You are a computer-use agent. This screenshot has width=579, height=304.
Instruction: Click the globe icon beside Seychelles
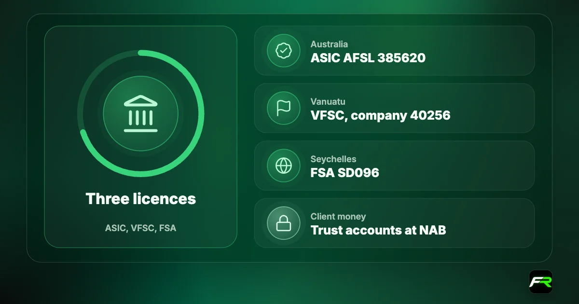[283, 166]
